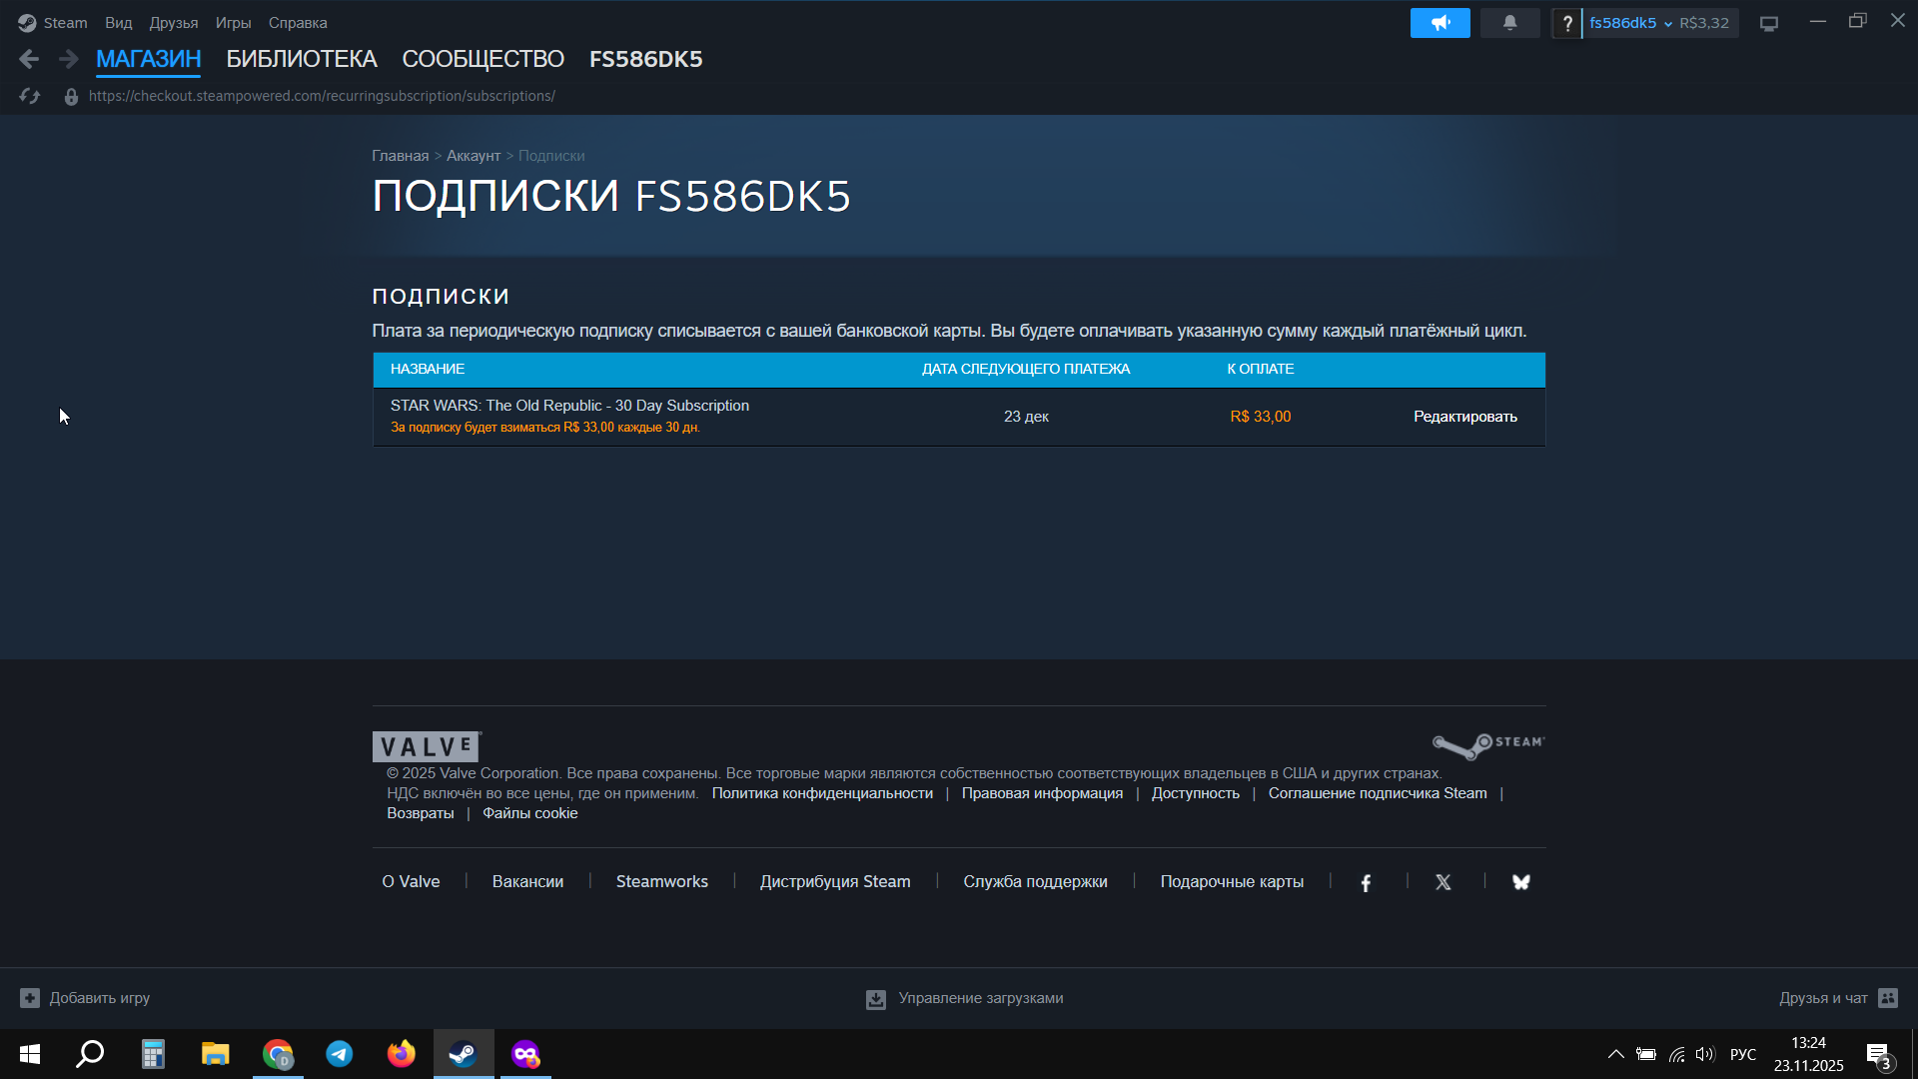Image resolution: width=1918 pixels, height=1079 pixels.
Task: Open the Аккаунт breadcrumb link
Action: [x=473, y=156]
